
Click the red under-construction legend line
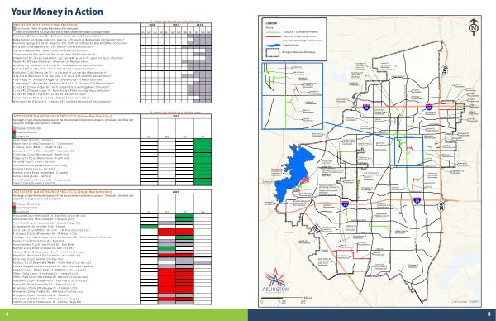274,36
